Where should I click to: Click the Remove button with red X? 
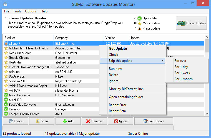click(94, 121)
